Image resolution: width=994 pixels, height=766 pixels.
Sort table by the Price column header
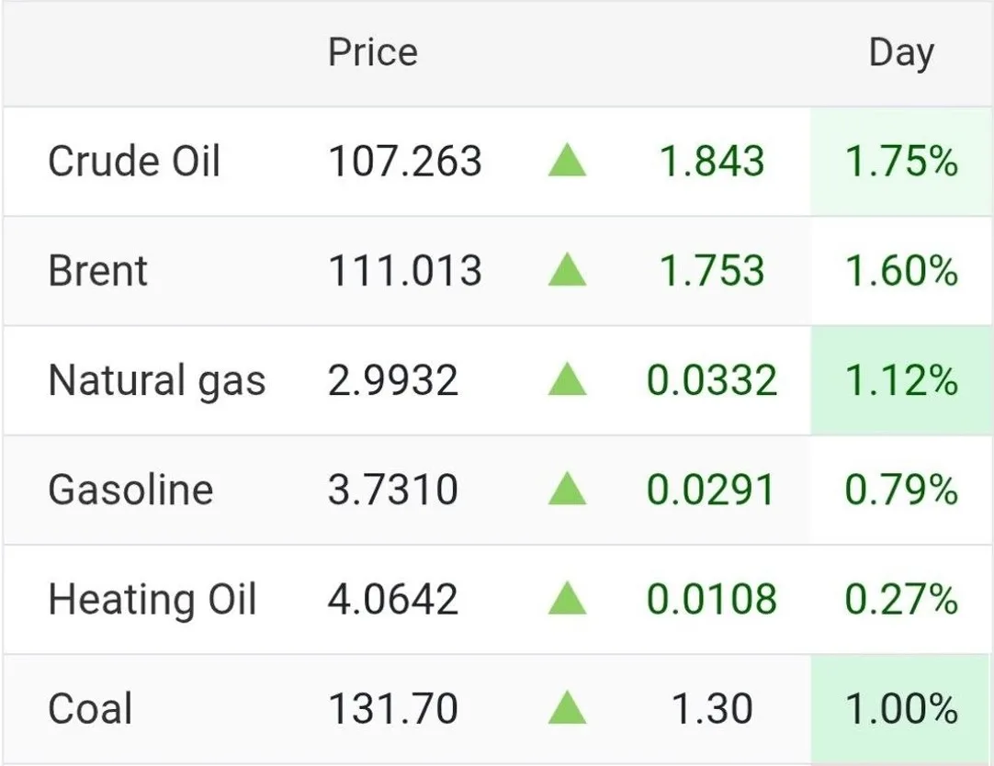(373, 52)
